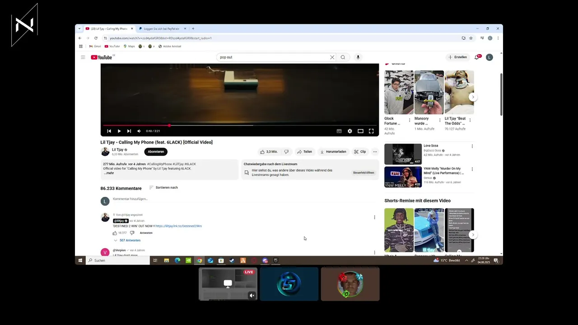Go back in Chrome history
This screenshot has width=578, height=325.
point(80,38)
